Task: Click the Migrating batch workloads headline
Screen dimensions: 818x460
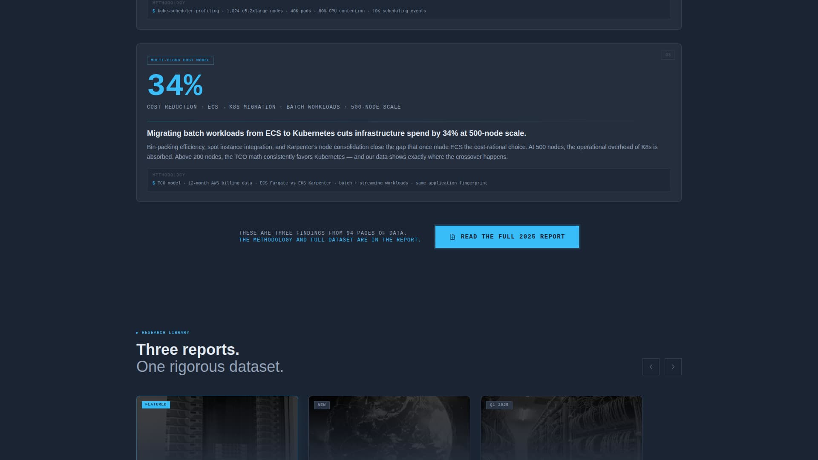Action: [x=337, y=133]
